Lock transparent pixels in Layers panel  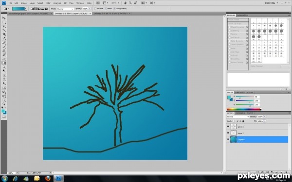234,121
